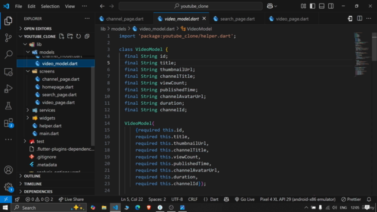Collapse all folders in Explorer

point(87,37)
